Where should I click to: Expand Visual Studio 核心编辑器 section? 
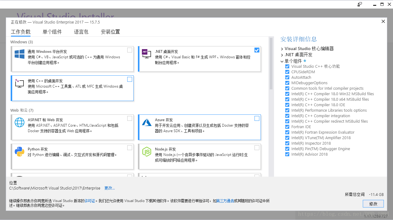[282, 49]
